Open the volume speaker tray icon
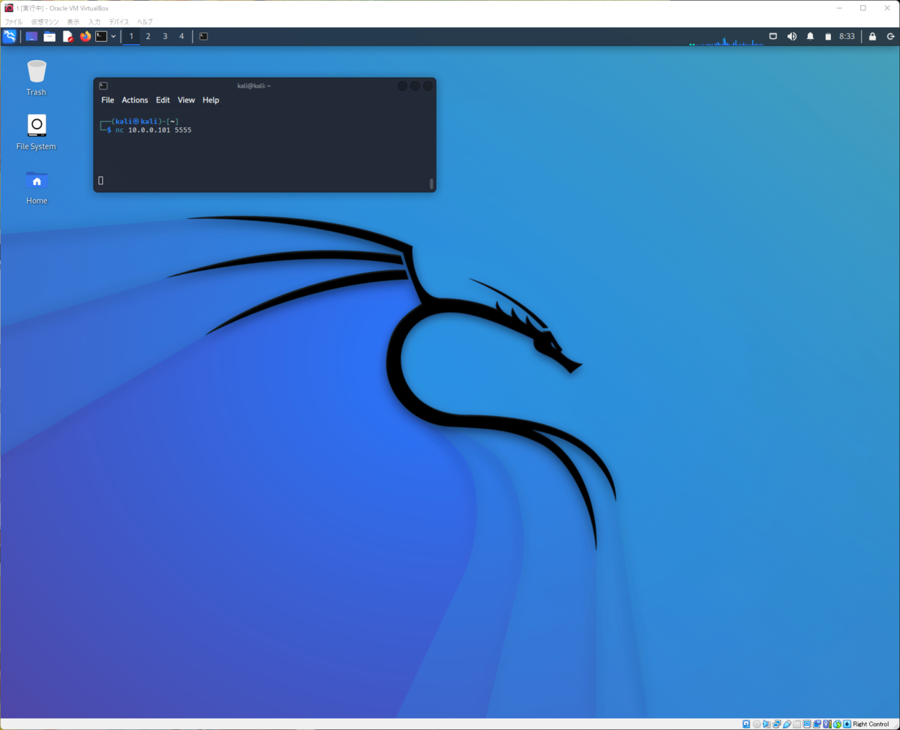 (791, 36)
